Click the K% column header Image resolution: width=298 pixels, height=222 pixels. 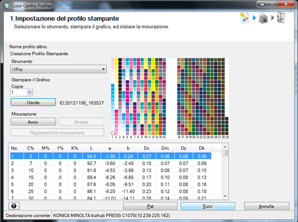(75, 148)
